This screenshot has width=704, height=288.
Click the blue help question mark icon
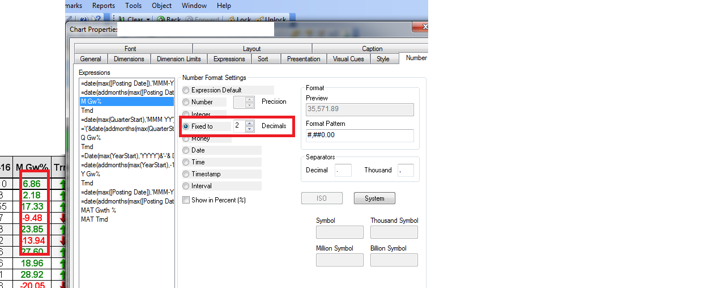83,19
